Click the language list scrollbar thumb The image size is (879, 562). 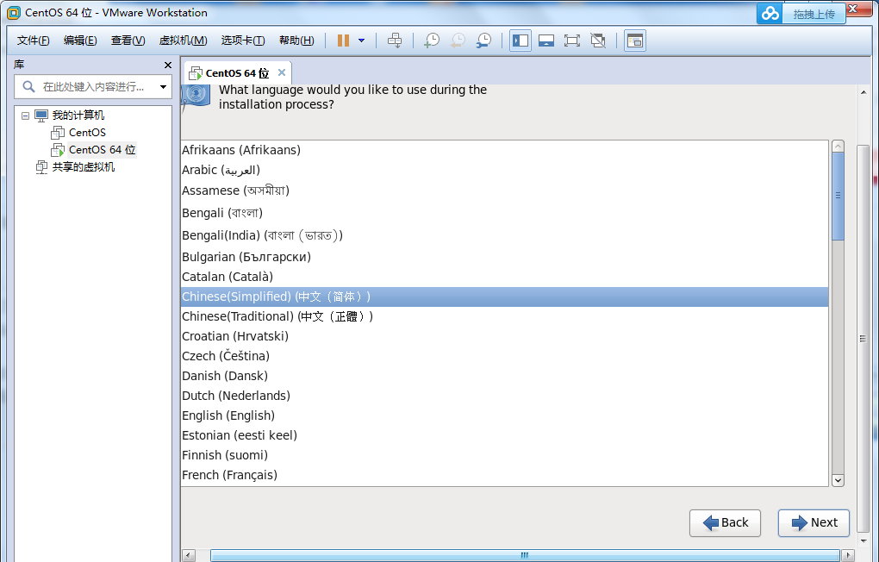click(x=838, y=196)
